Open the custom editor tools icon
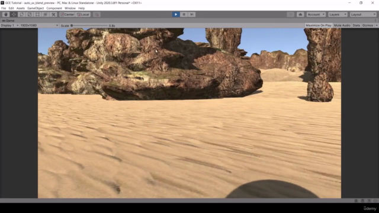Viewport: 379px width, 213px height. tap(53, 14)
